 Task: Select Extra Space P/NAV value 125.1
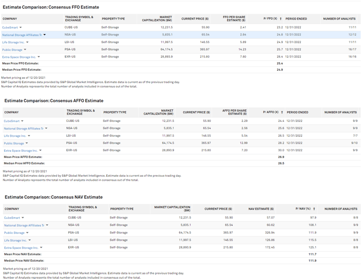point(312,247)
